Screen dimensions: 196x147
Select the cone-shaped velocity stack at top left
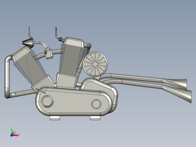tap(28, 43)
